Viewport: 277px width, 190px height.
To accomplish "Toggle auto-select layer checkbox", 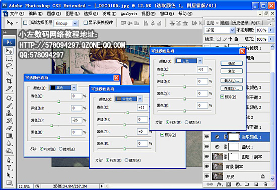I will (25, 23).
